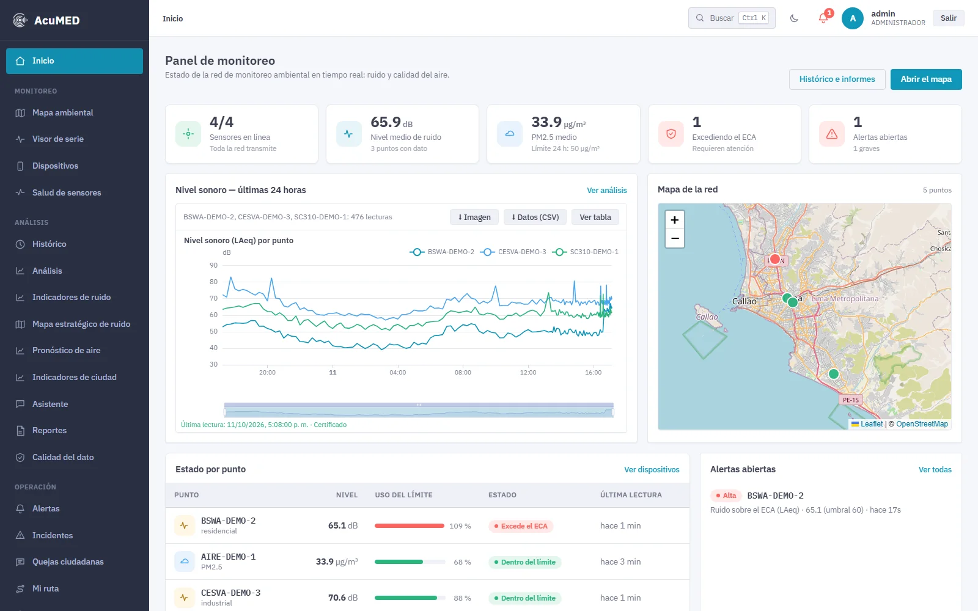Click the Excede el ECA status badge

pyautogui.click(x=521, y=526)
